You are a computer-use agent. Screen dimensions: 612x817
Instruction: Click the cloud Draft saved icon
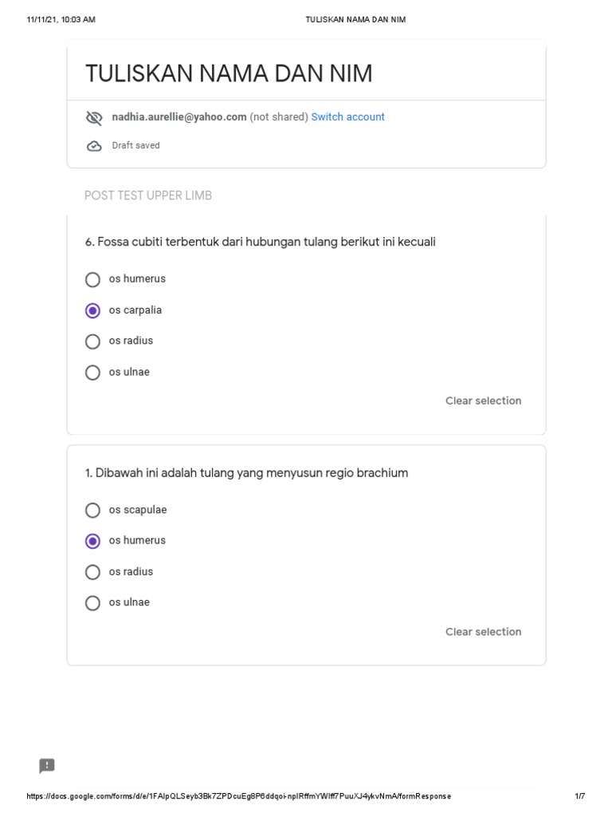click(x=94, y=146)
